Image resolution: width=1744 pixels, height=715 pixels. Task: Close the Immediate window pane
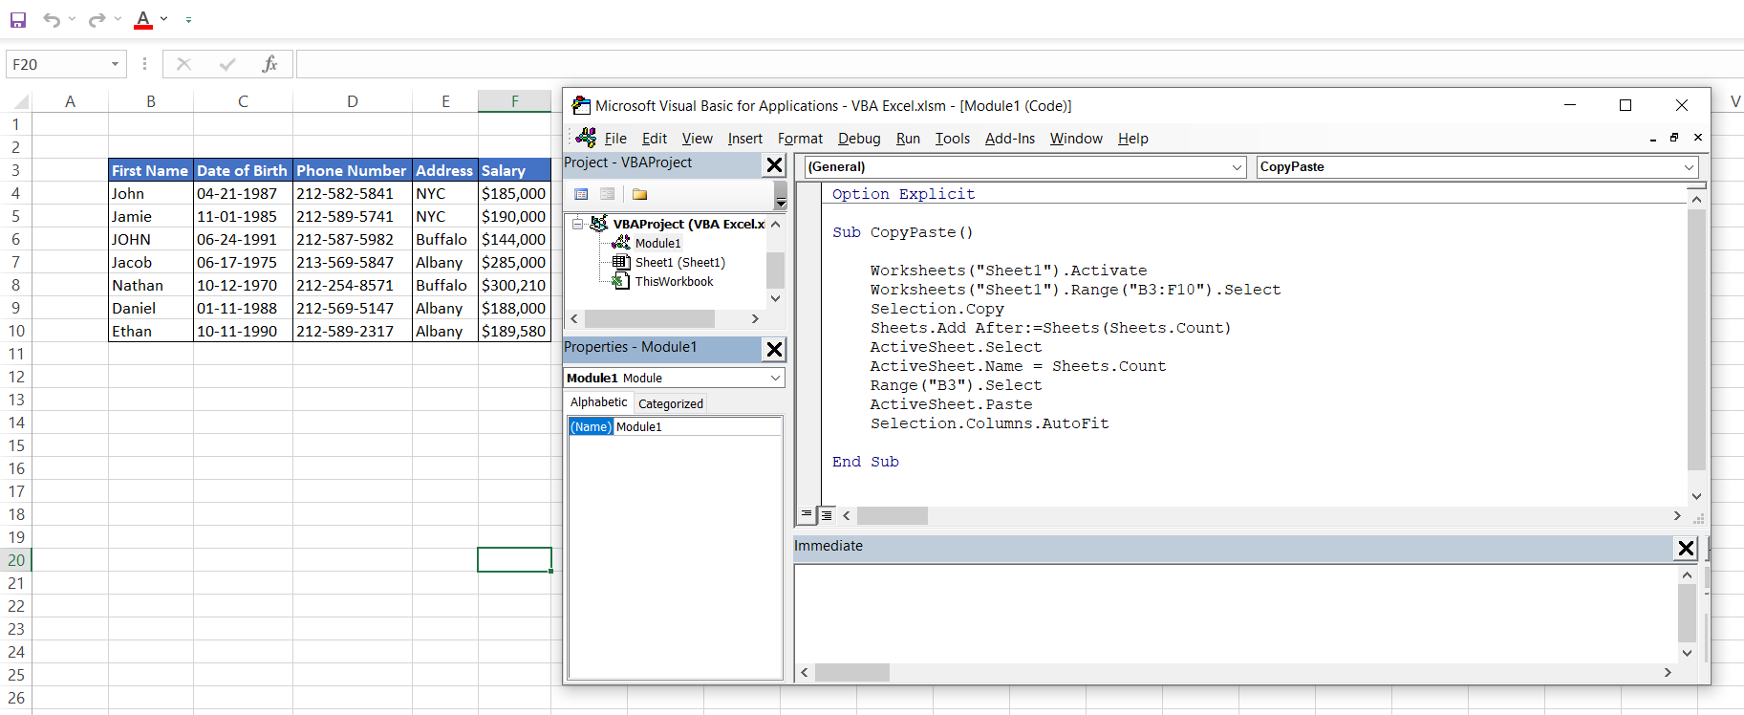(x=1686, y=548)
